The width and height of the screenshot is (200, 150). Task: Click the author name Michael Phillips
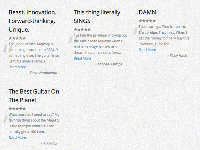[109, 64]
